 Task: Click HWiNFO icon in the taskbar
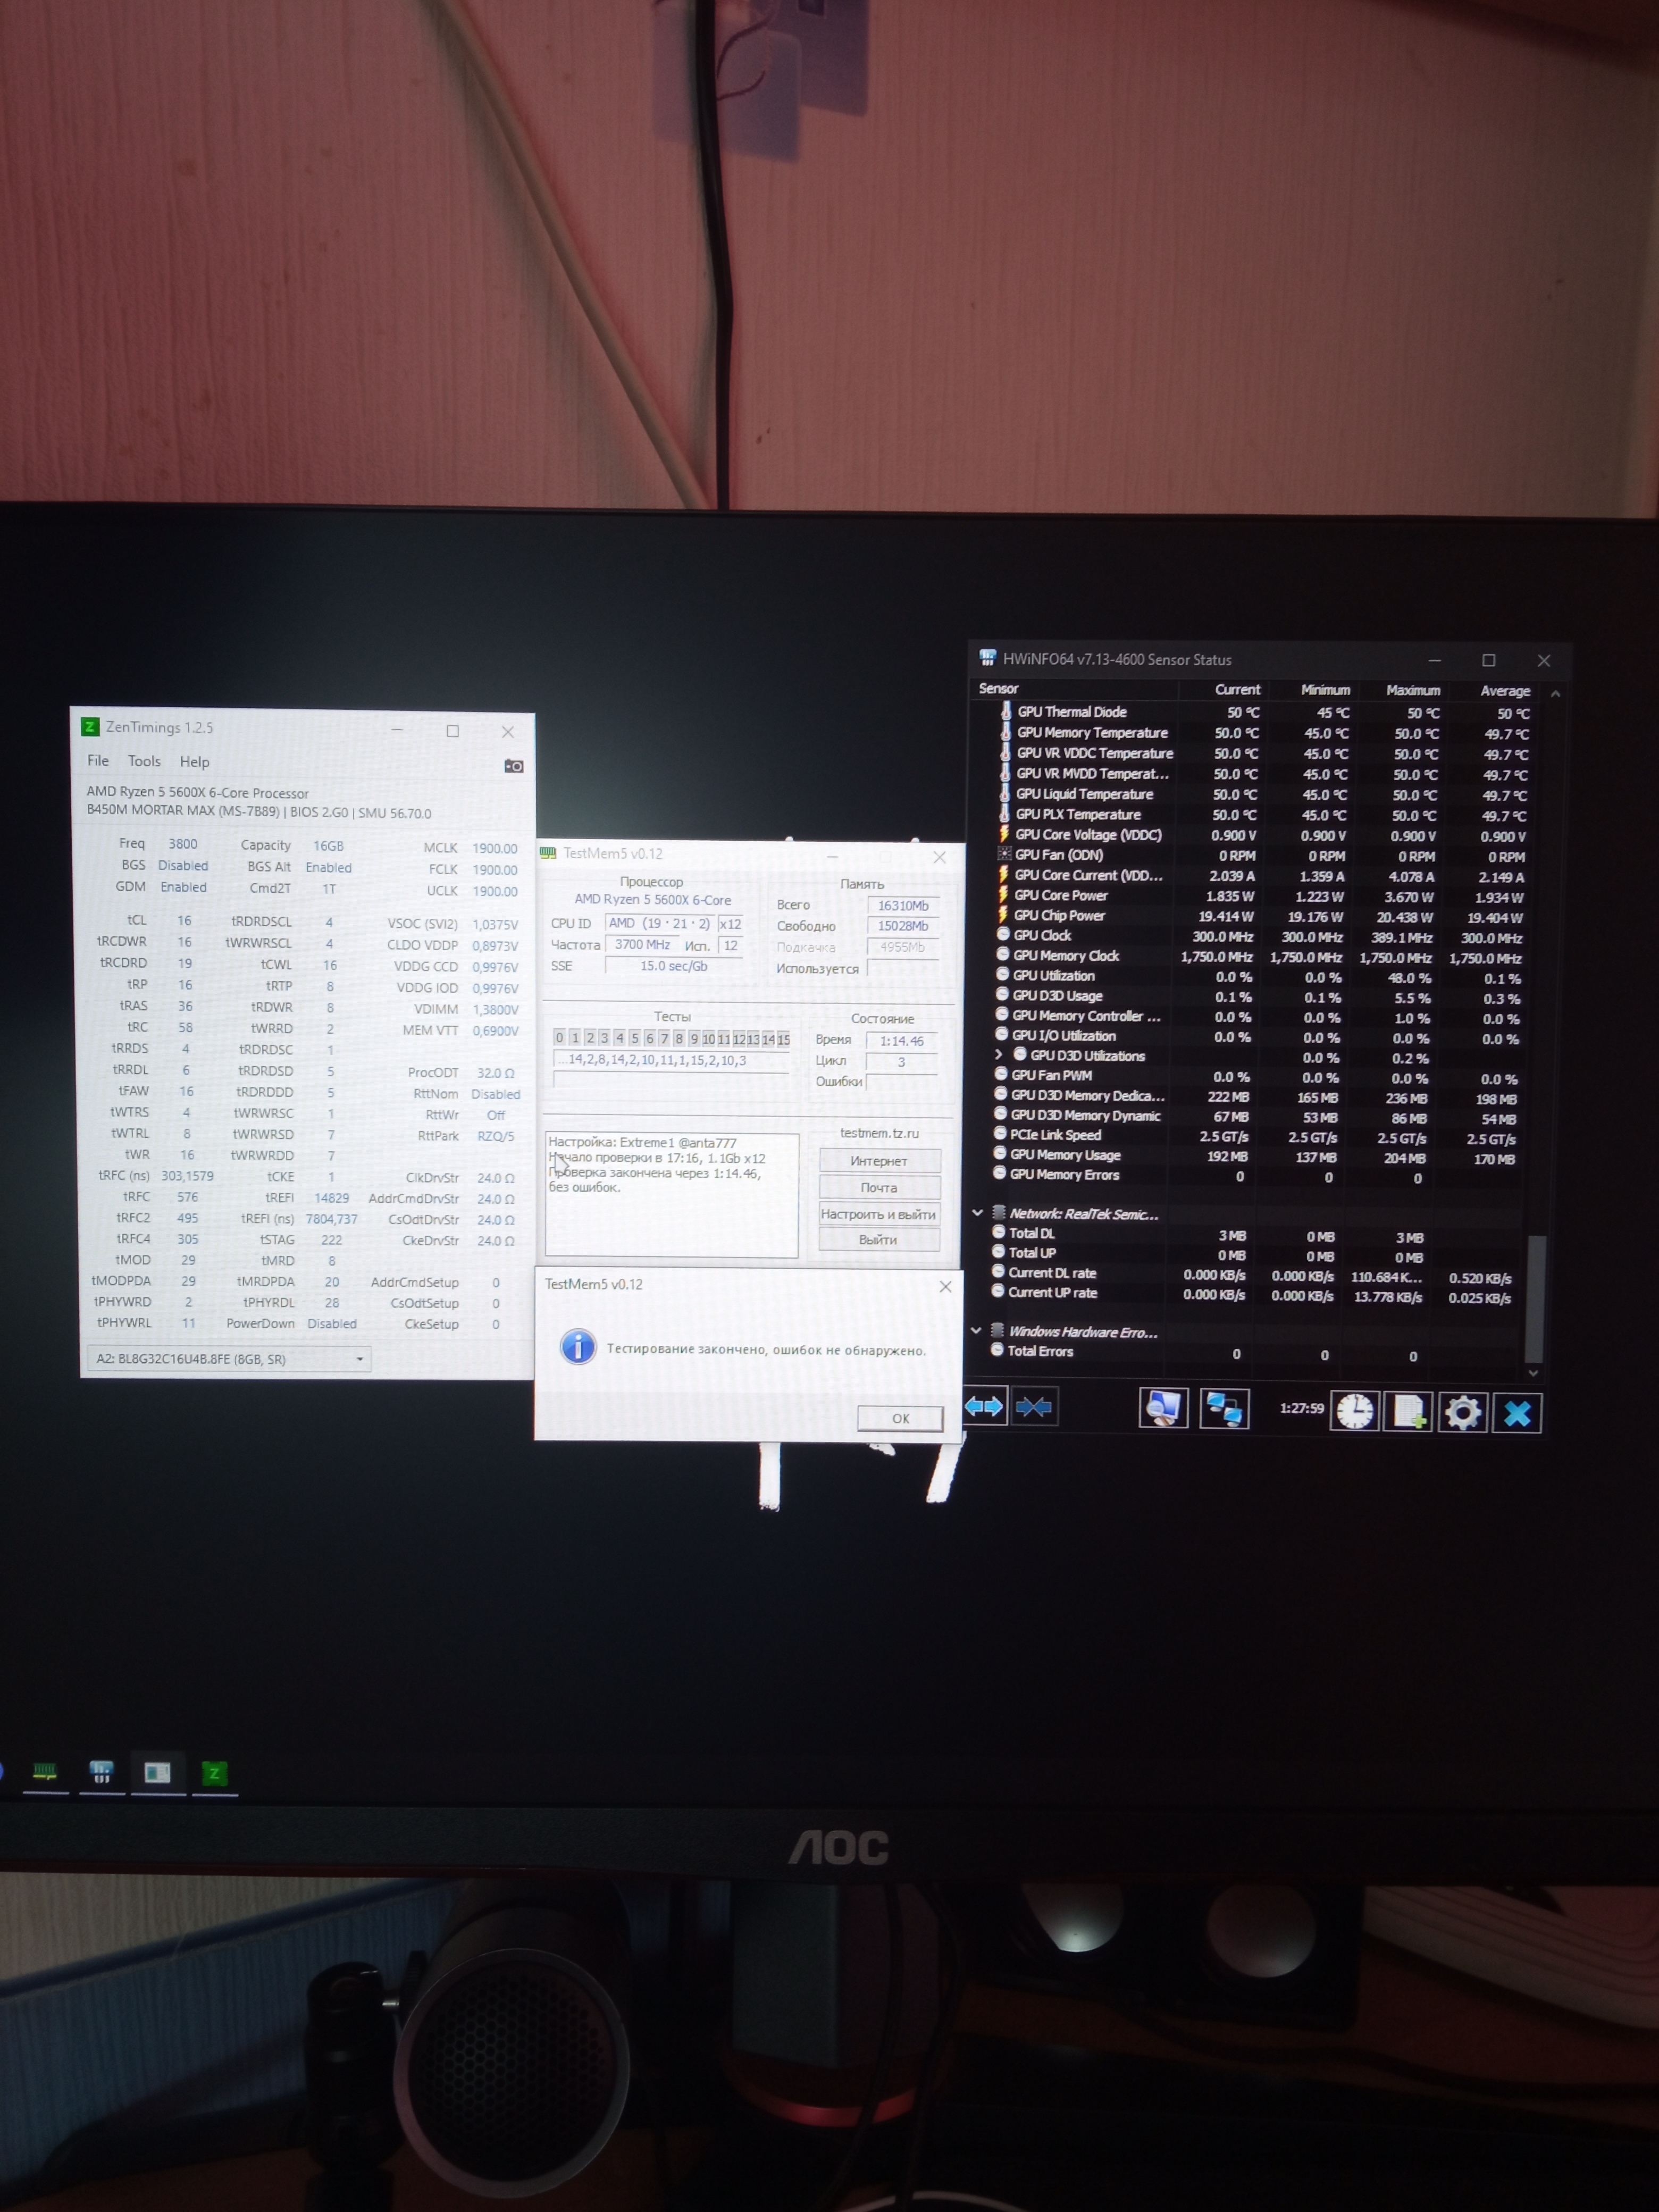point(101,1773)
